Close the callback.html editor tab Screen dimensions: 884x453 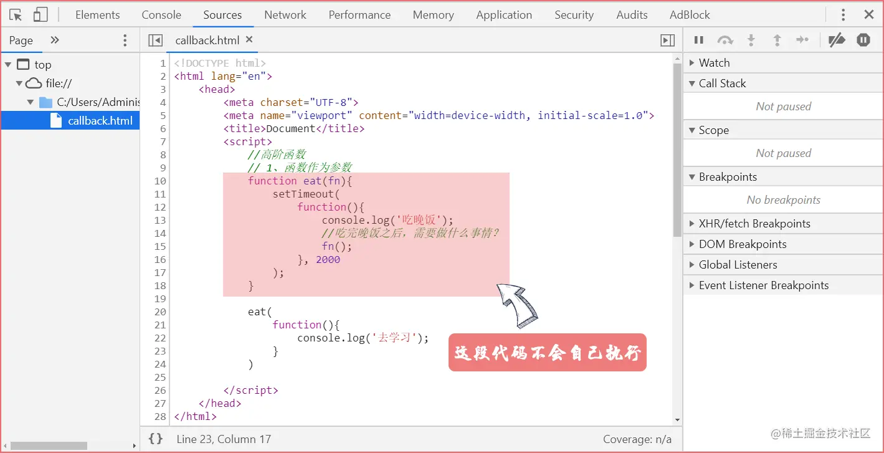[x=249, y=40]
